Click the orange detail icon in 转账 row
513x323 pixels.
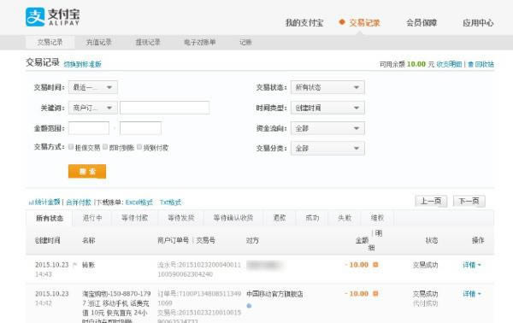click(375, 265)
